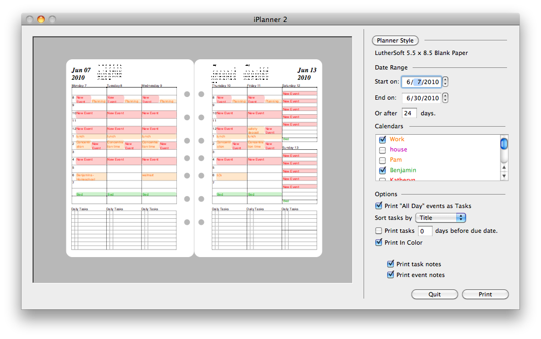Click the yellow minimize window button
The image size is (541, 339).
(x=41, y=19)
